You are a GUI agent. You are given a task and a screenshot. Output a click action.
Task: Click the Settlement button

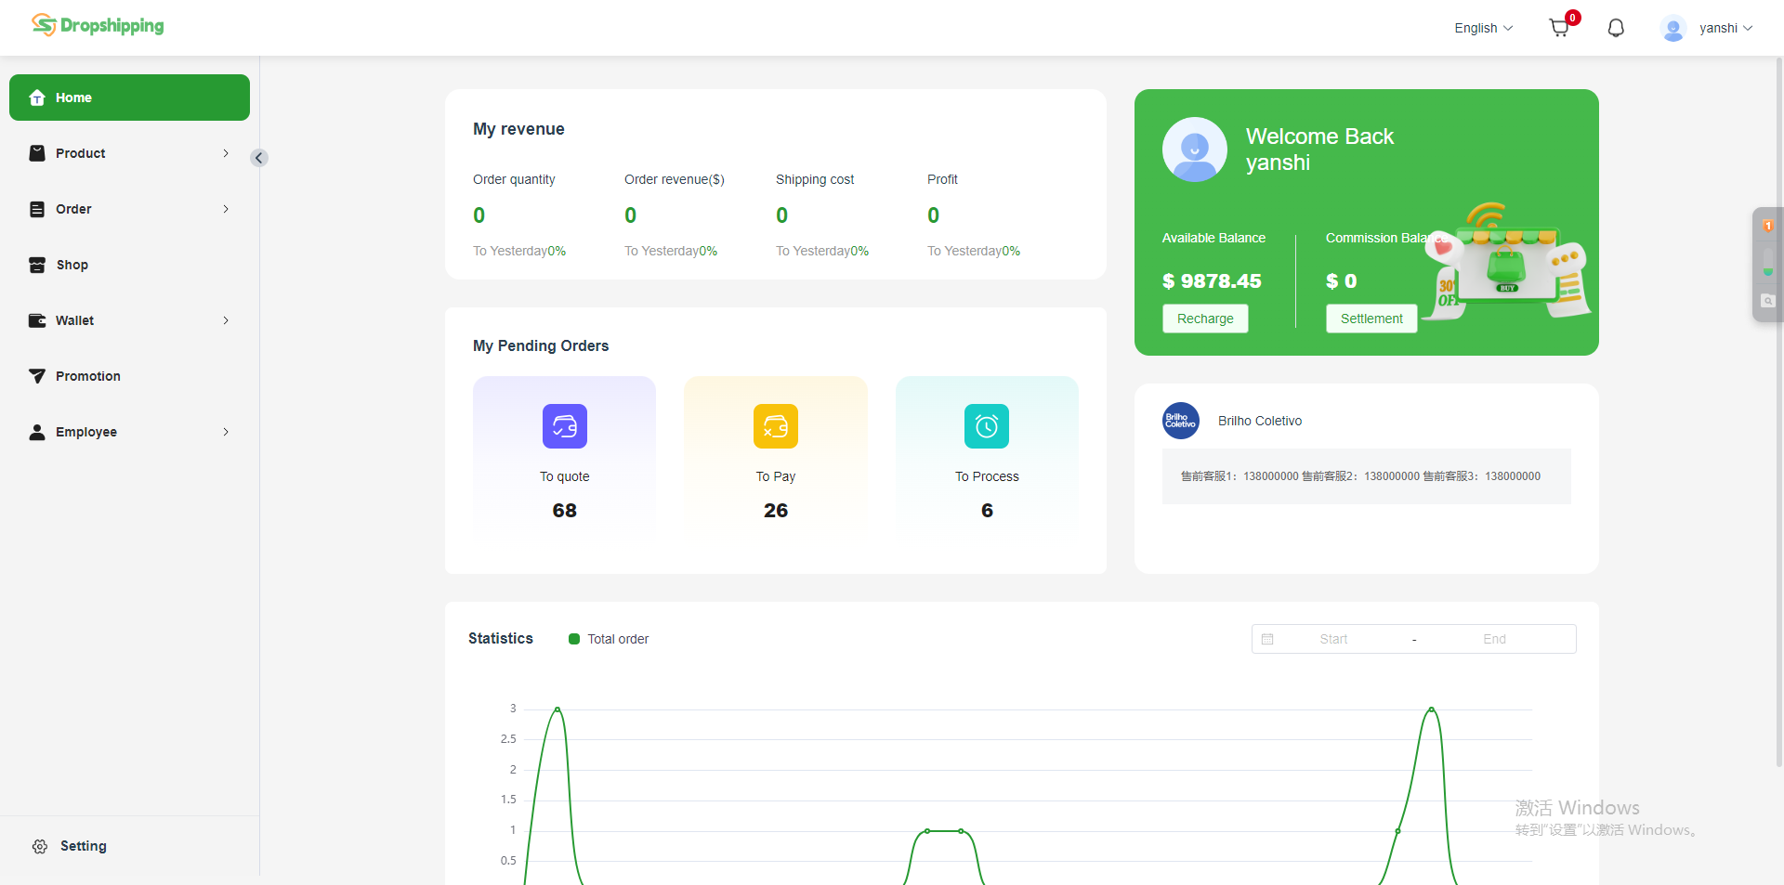click(x=1371, y=319)
